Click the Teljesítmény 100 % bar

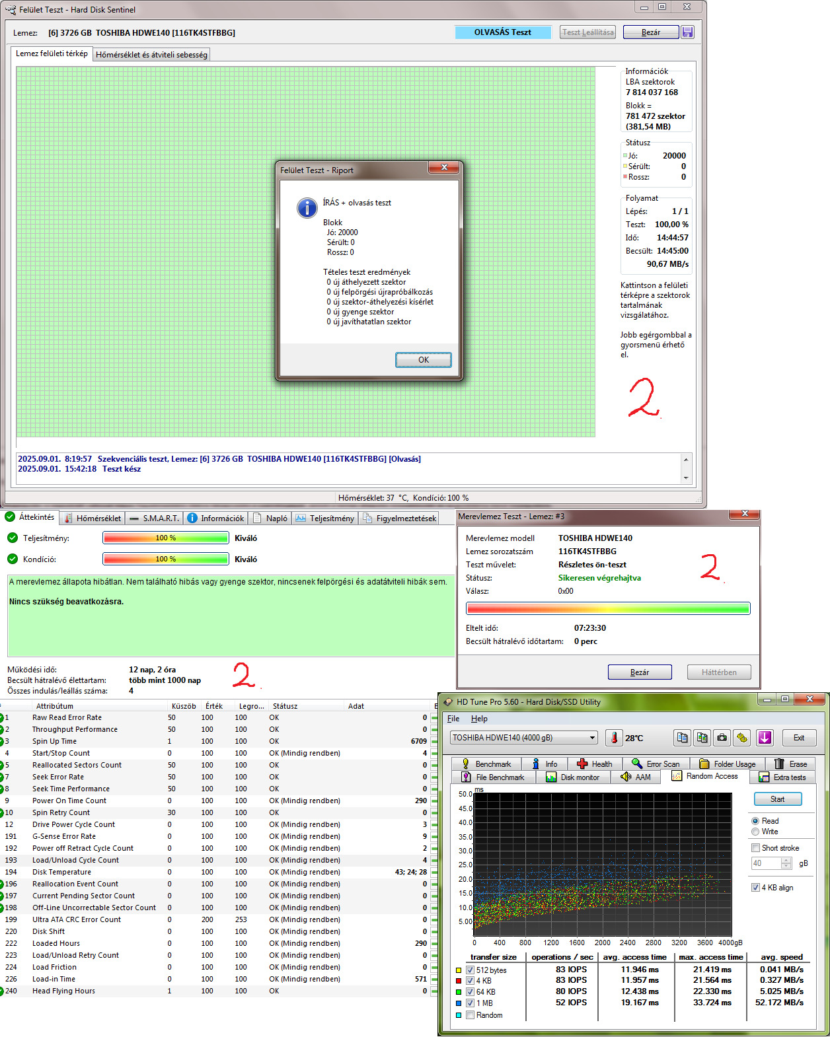tap(166, 538)
